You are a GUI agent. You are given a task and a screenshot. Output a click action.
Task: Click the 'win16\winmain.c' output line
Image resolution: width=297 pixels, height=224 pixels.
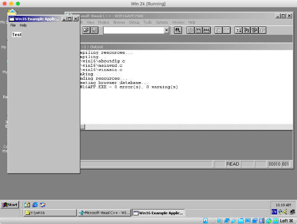click(101, 70)
